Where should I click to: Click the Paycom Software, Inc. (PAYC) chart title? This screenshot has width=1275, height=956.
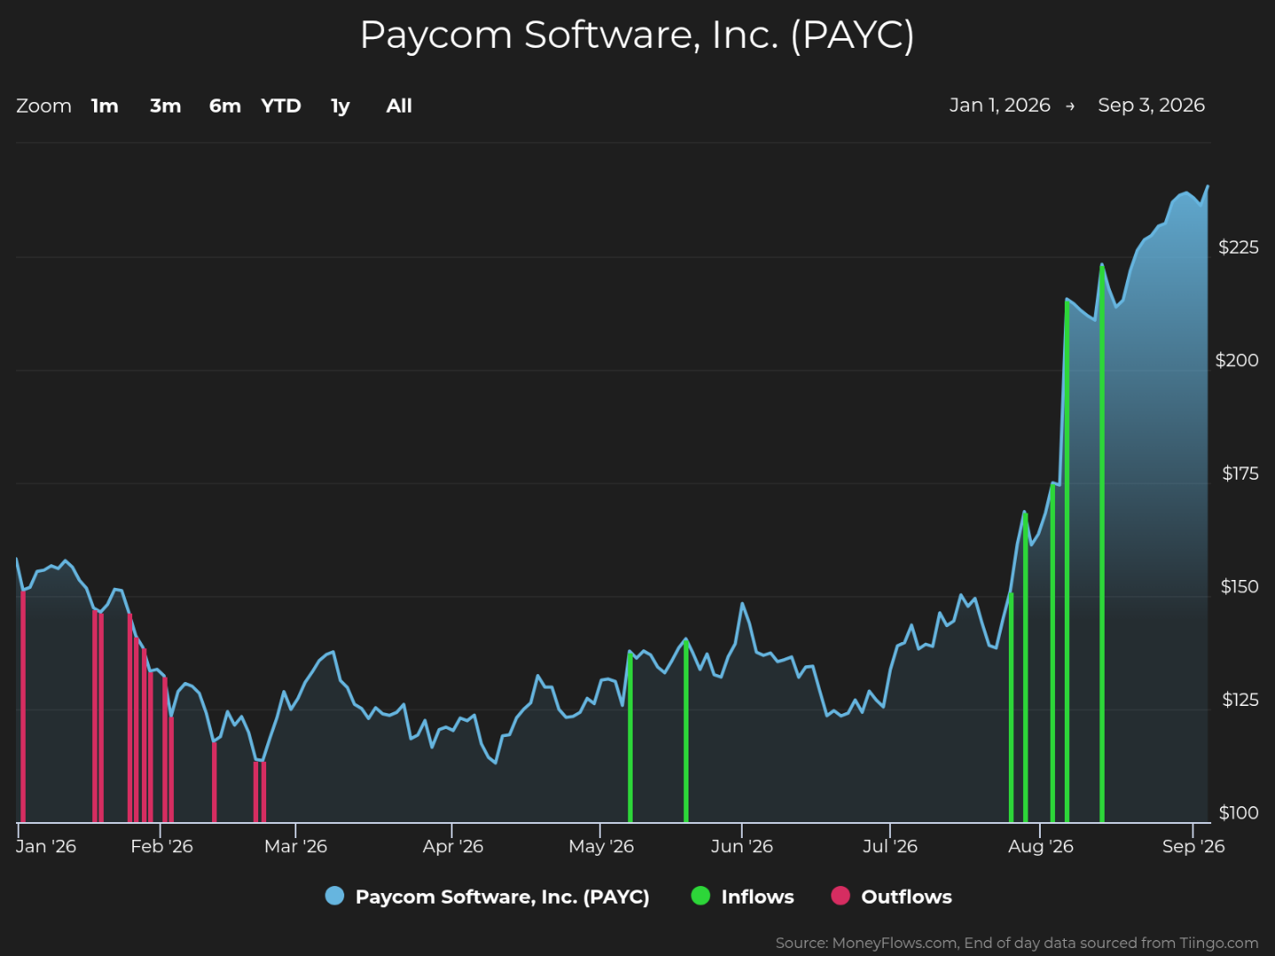click(637, 35)
